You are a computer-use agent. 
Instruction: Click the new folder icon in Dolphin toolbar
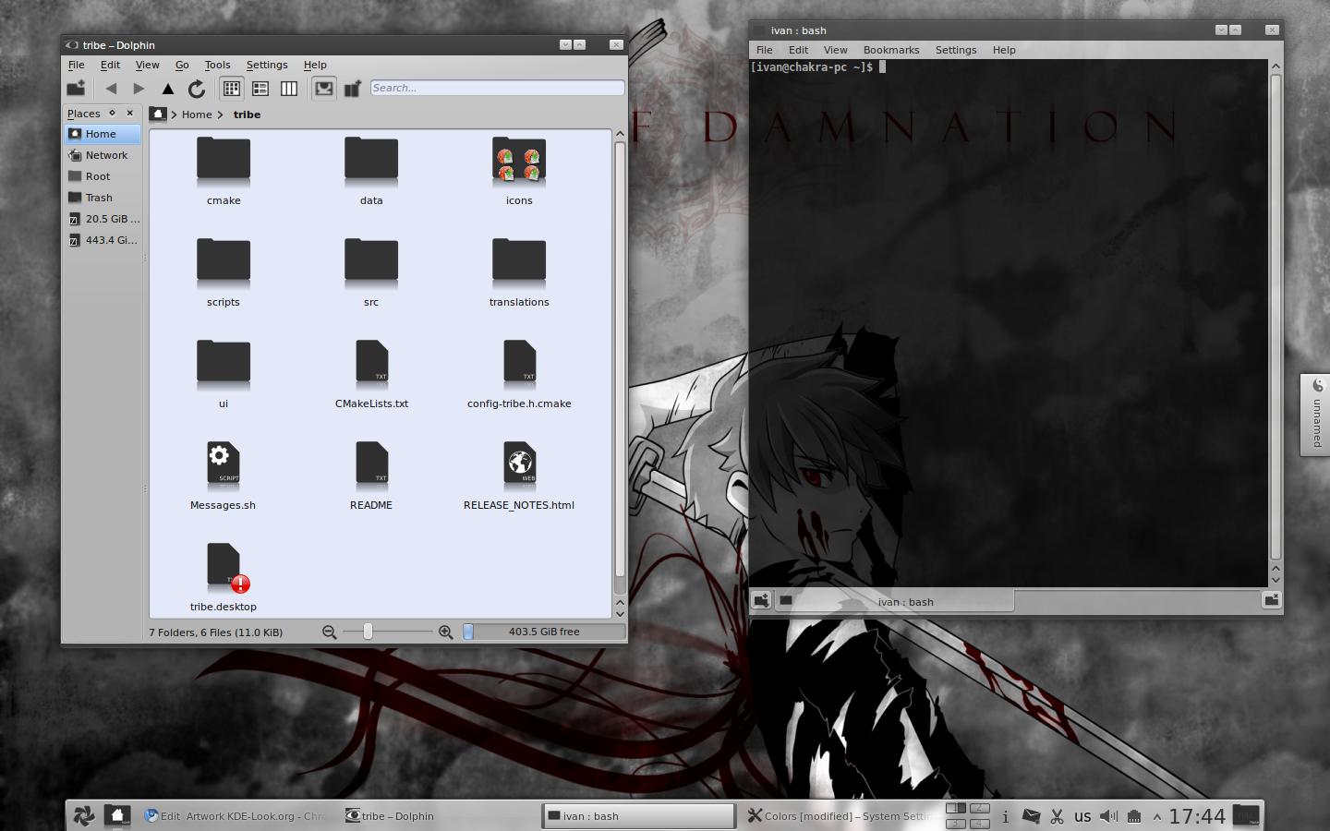coord(76,89)
